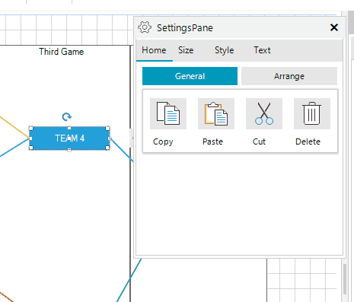
Task: Click the bottom-right resize handle of TEAM 4
Action: [107, 148]
